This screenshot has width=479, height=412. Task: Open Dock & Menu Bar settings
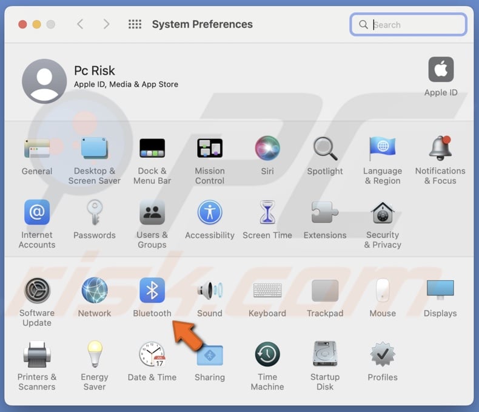point(152,149)
